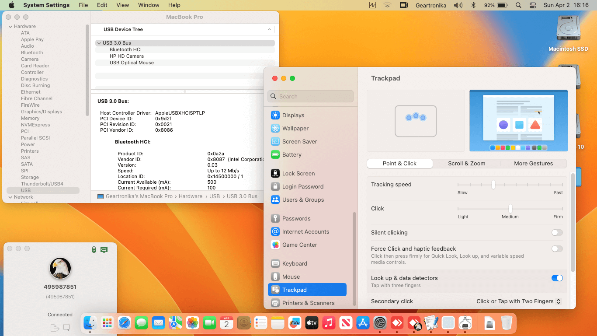
Task: Click the green monitor icon in AnyDesk window
Action: pyautogui.click(x=104, y=249)
